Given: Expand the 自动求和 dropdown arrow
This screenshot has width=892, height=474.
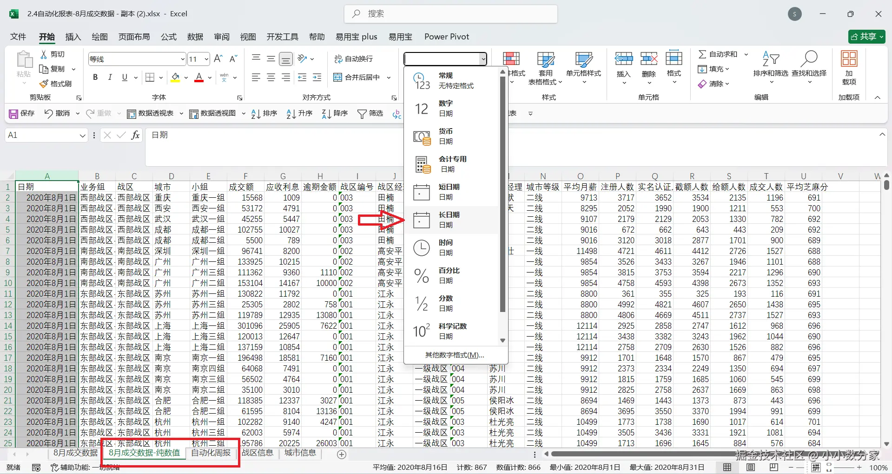Looking at the screenshot, I should pyautogui.click(x=746, y=54).
